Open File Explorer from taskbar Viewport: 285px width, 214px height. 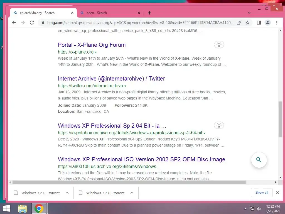pos(23,208)
